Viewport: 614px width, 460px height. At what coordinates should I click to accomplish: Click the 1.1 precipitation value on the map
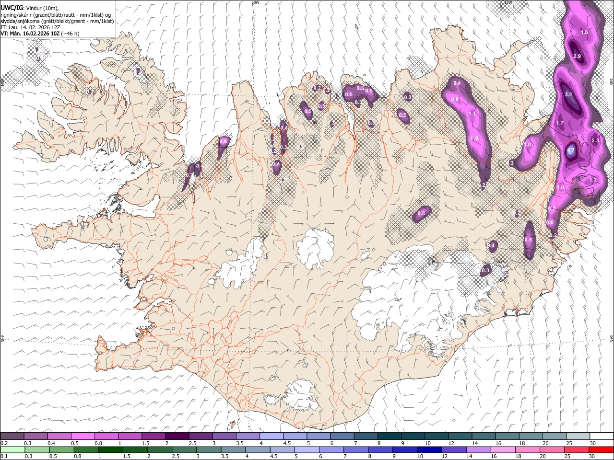(x=472, y=114)
